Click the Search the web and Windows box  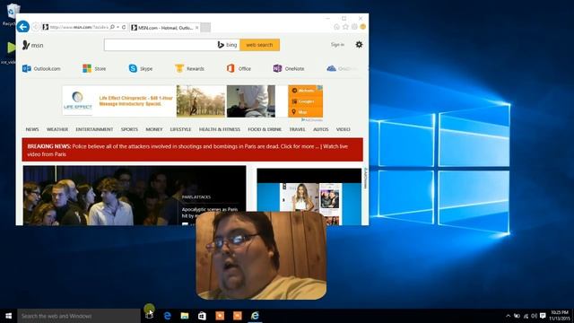(x=79, y=316)
